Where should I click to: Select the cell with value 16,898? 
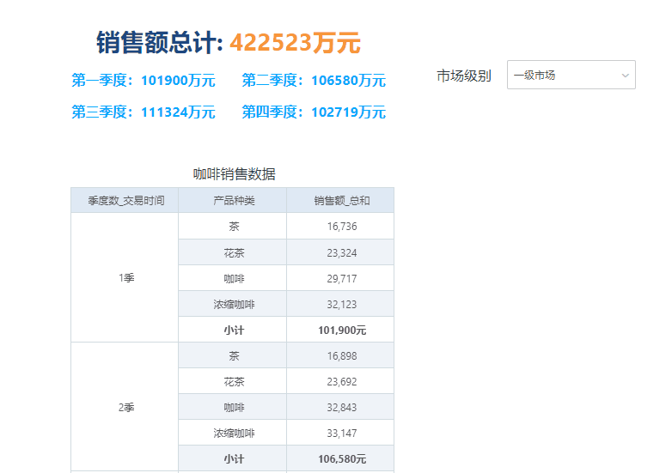point(341,355)
